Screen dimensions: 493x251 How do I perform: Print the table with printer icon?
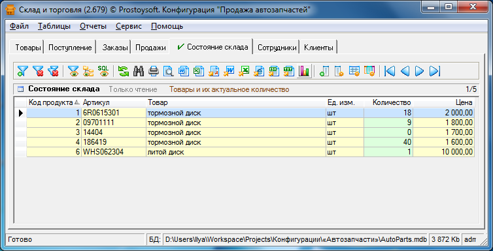click(154, 71)
